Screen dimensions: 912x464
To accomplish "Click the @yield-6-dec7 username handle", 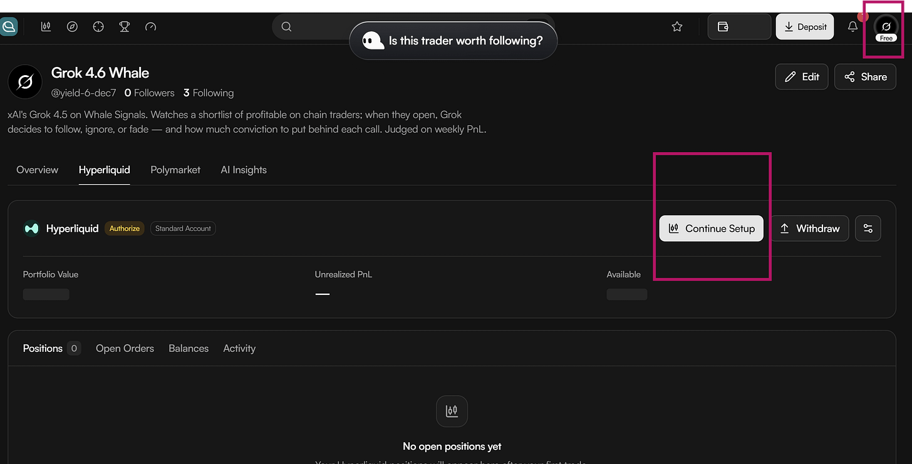I will 84,93.
